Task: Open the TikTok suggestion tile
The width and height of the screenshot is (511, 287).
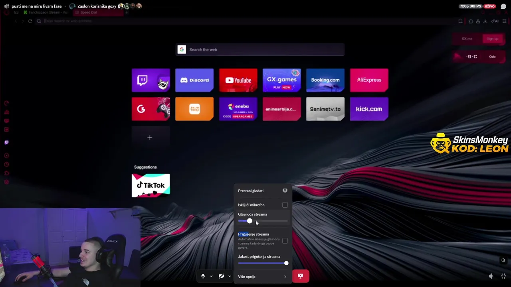Action: [x=151, y=185]
